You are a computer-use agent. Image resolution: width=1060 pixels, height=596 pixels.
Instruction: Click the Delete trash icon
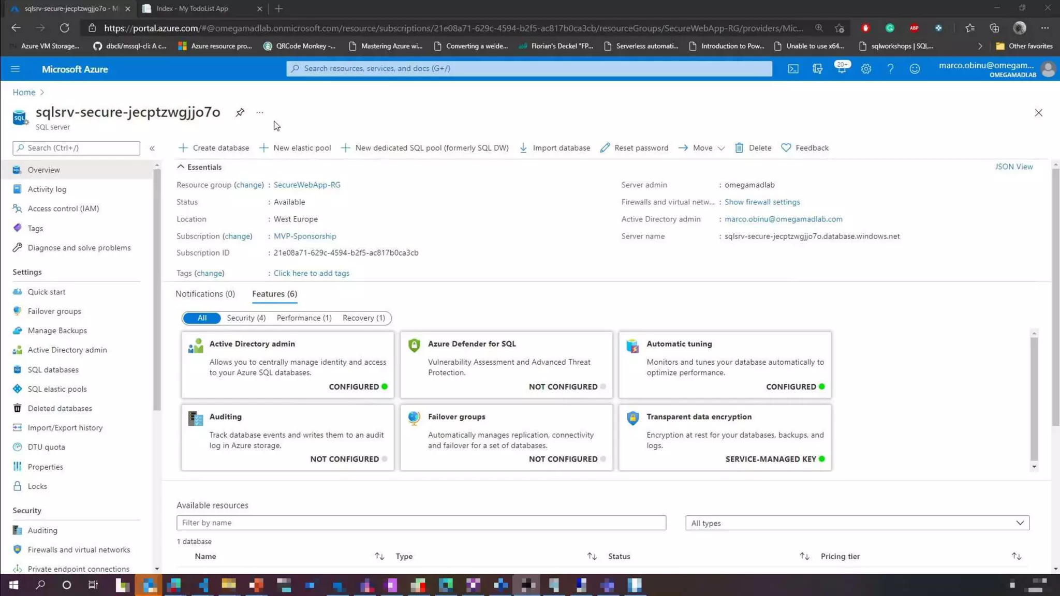coord(739,148)
